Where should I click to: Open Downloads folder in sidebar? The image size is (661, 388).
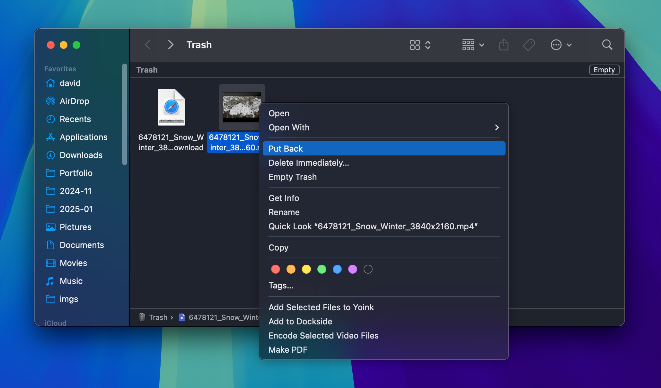pos(81,155)
